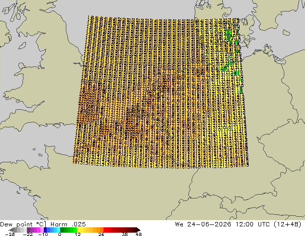
Task: Click the "Dew point °C" title text
Action: pos(23,224)
